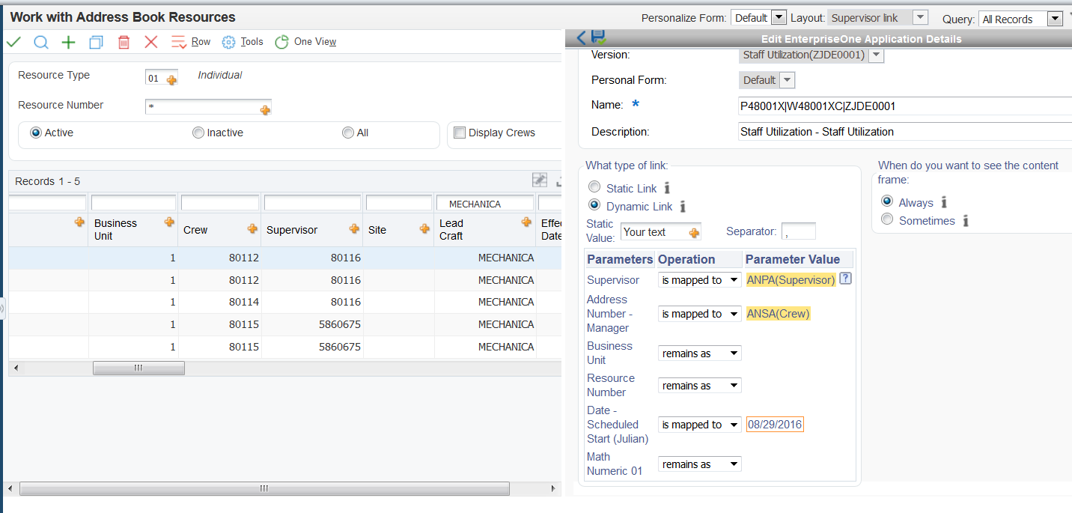Click the Copy icon in toolbar

pyautogui.click(x=96, y=42)
